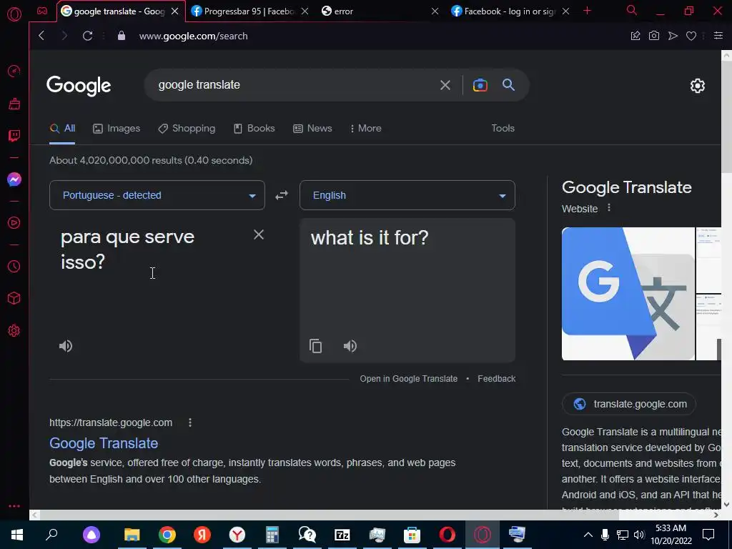Submit search with magnifier icon

[x=508, y=84]
